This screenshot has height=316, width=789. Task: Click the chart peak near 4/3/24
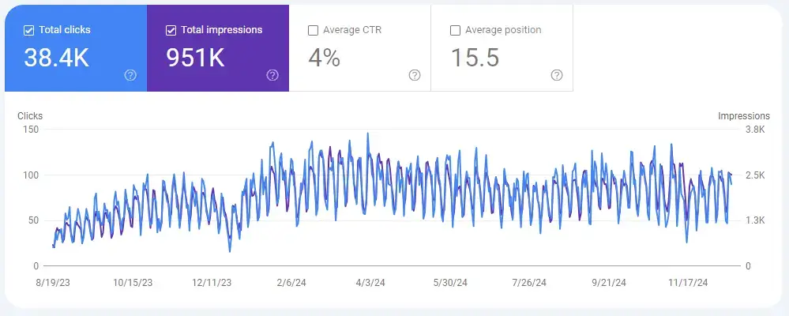(368, 134)
